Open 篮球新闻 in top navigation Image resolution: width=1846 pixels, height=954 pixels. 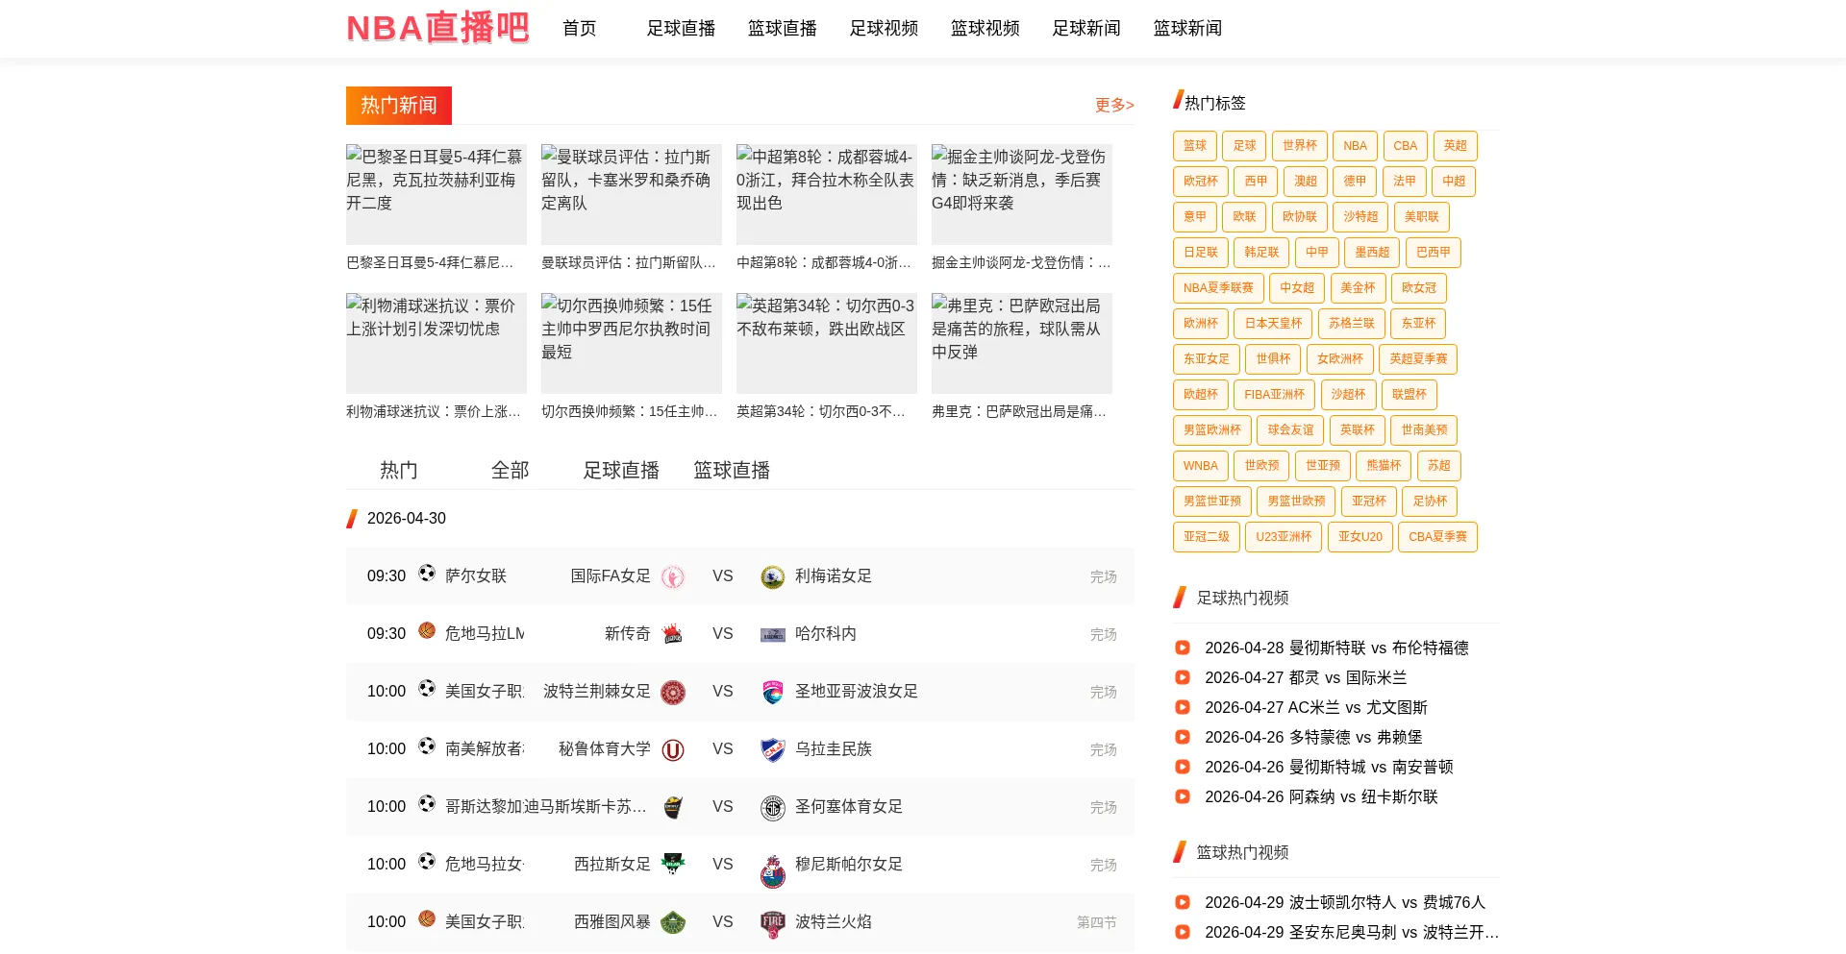1188,28
